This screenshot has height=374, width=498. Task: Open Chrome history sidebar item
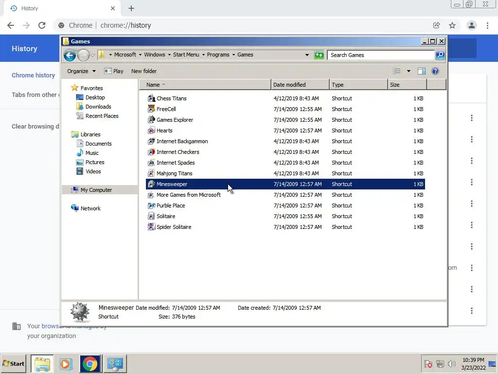[34, 75]
